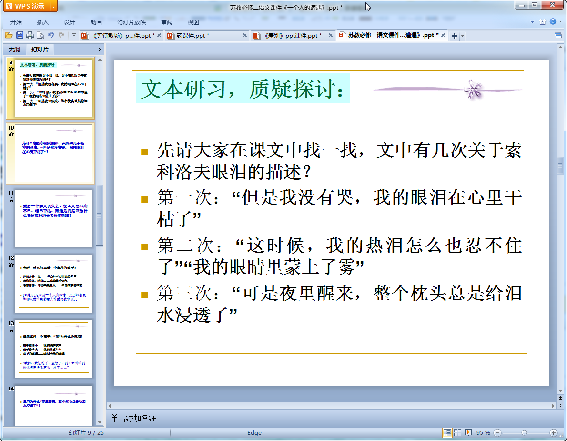Undo the last action
This screenshot has height=441, width=567.
(51, 35)
